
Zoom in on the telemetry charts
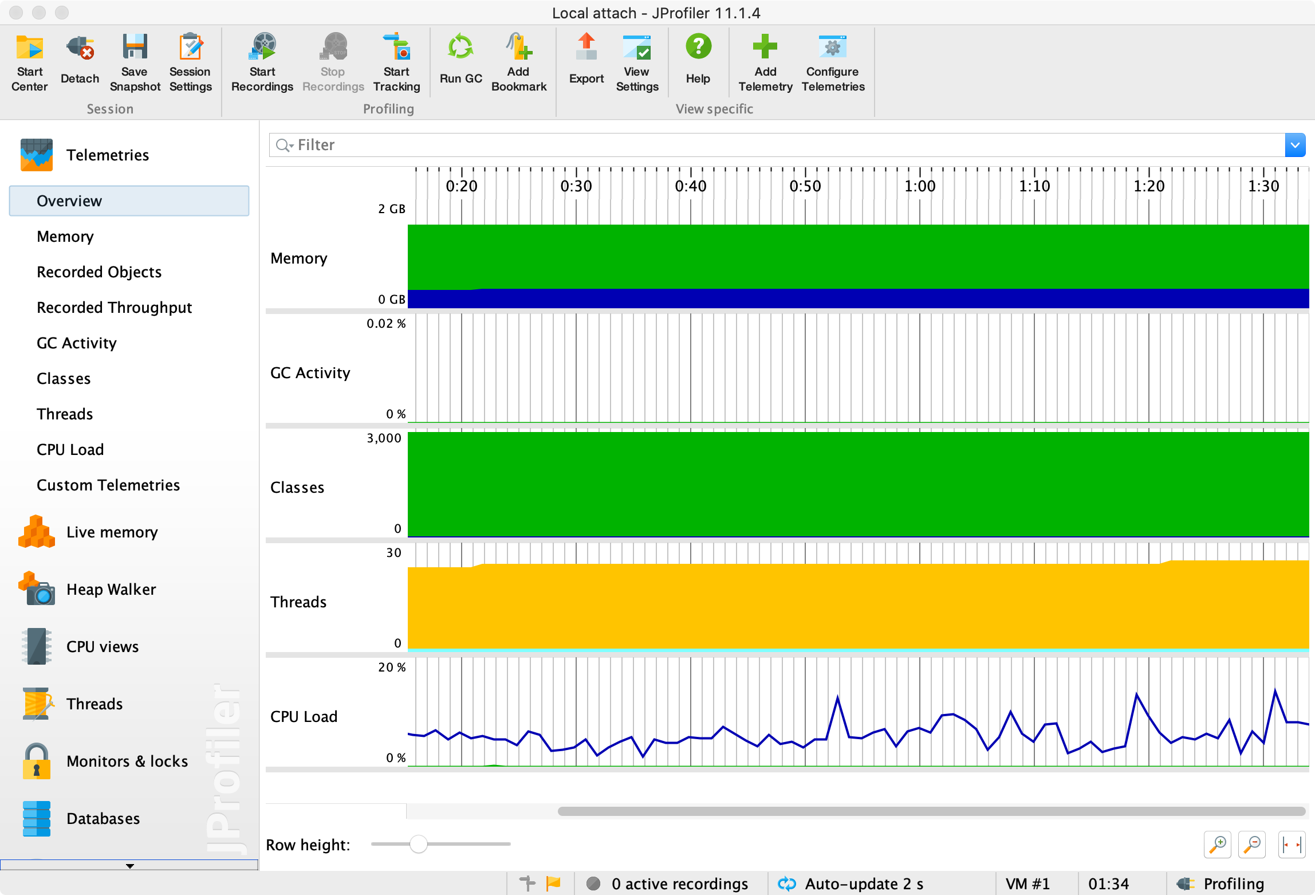(1218, 844)
